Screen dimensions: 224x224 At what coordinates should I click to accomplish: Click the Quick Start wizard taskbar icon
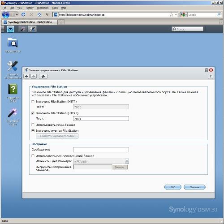click(x=23, y=29)
